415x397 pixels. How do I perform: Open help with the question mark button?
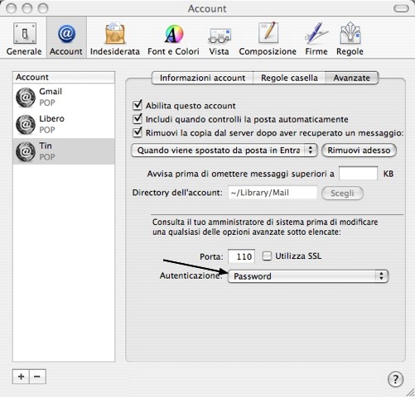(395, 380)
